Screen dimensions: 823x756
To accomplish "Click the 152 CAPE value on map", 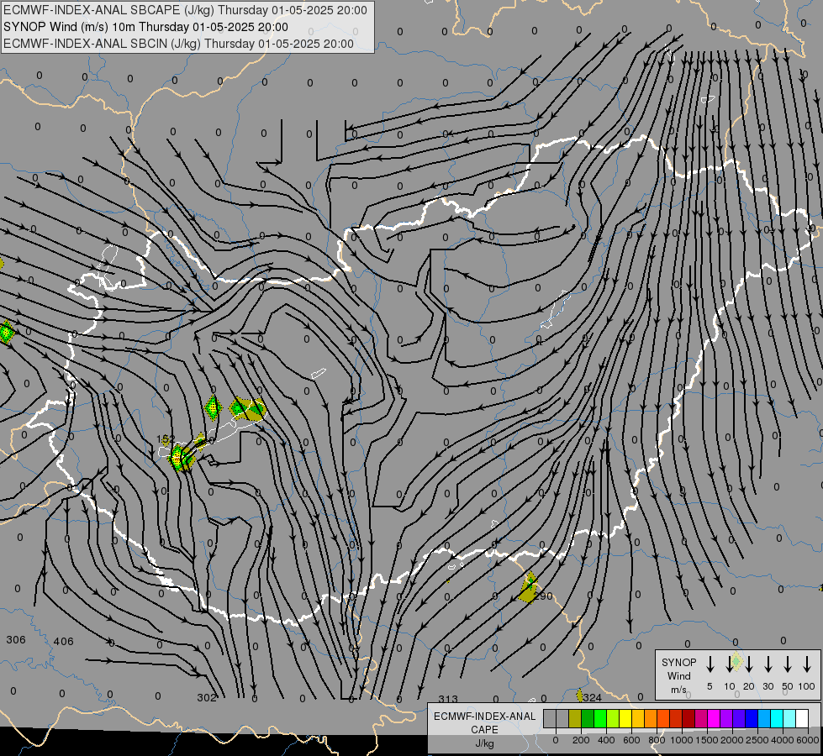I will pos(166,439).
